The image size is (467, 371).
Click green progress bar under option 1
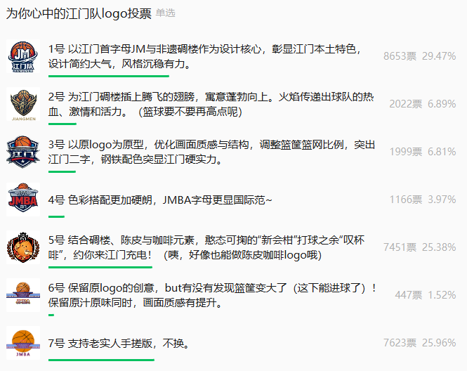click(x=109, y=77)
